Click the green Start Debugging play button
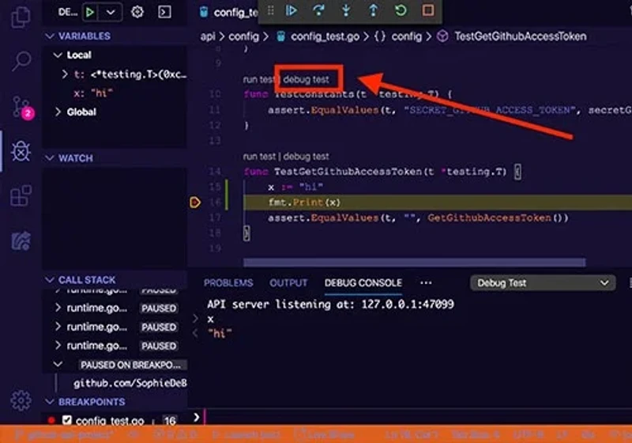The width and height of the screenshot is (632, 443). [90, 12]
